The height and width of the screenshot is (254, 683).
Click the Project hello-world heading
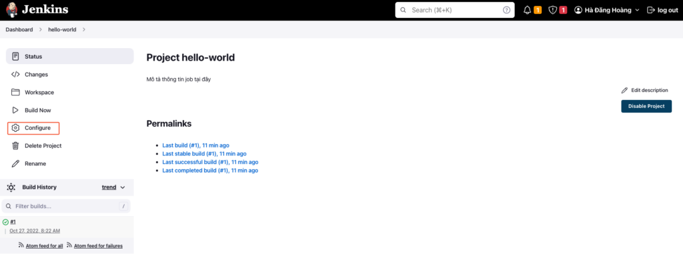(191, 57)
